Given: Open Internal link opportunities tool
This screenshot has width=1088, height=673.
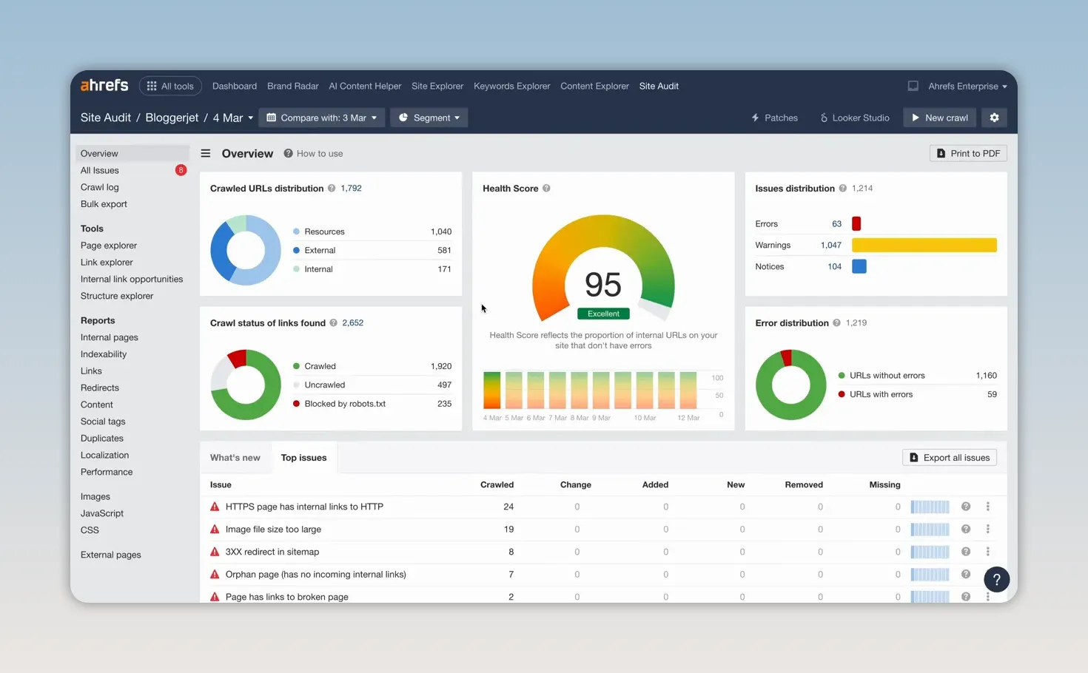Looking at the screenshot, I should pos(132,279).
